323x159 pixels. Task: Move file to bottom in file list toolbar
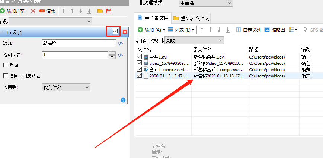pyautogui.click(x=228, y=30)
